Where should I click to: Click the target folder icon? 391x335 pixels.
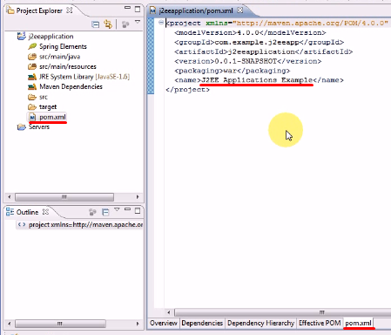pyautogui.click(x=32, y=107)
